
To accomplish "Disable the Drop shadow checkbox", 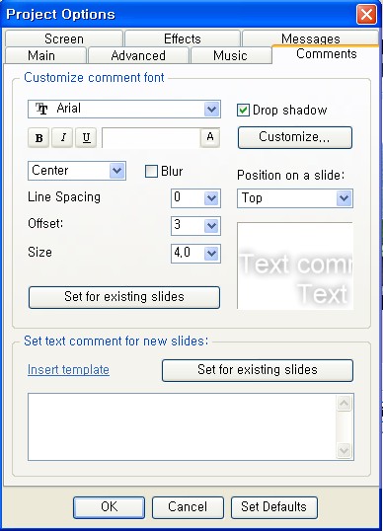I will coord(243,111).
